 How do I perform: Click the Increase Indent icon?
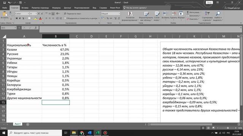[61, 19]
